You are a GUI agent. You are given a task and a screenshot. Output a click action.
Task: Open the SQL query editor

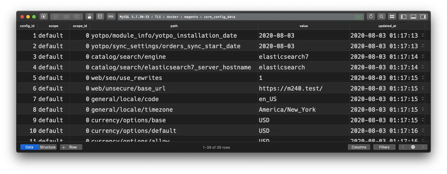coord(111,16)
